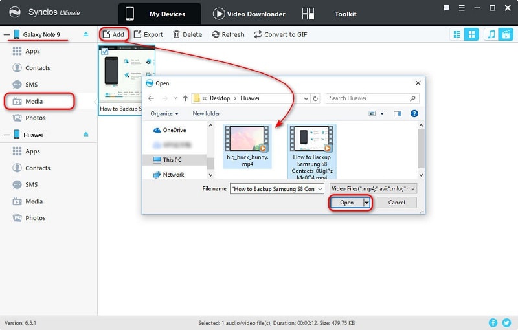Click the Search Huawei field
The height and width of the screenshot is (330, 518).
tap(372, 98)
